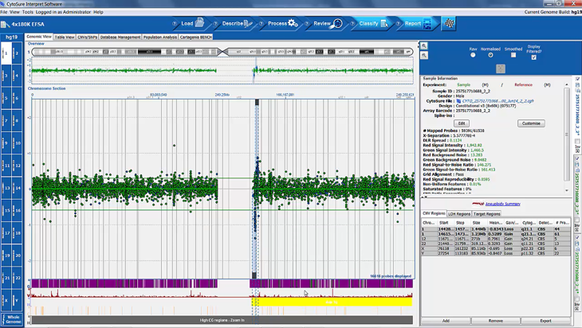Toggle second sample visibility checkbox in strip
Viewport: 582px width, 328px height.
pos(577,159)
